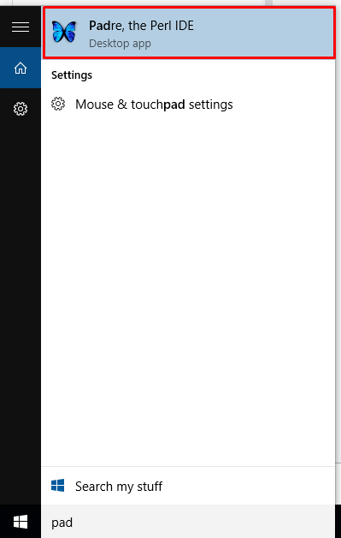Click the gear icon beside Mouse & touchpad
Screen dimensions: 341x538
tap(58, 104)
